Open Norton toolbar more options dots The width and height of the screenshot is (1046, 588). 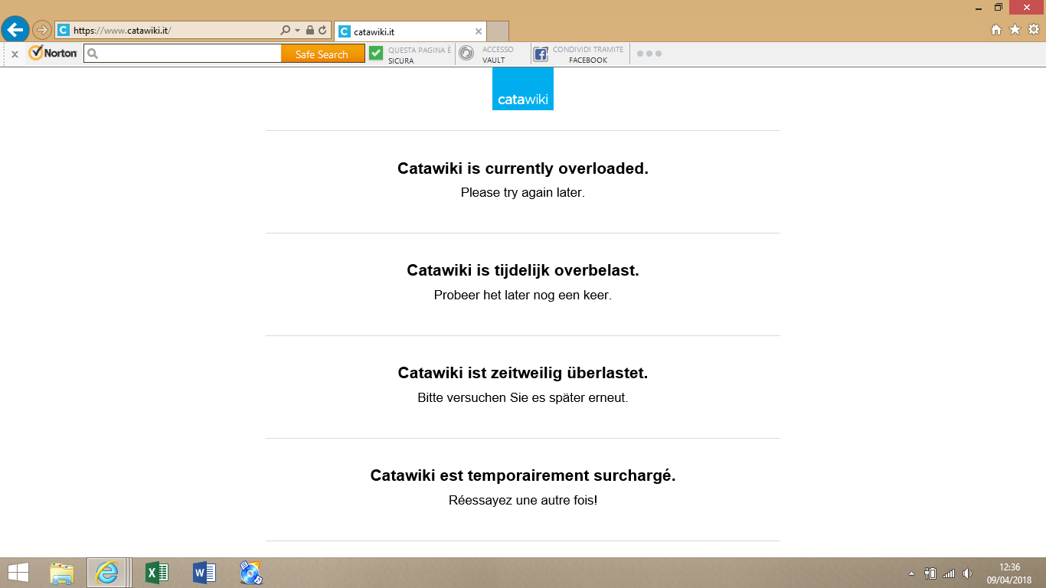(649, 54)
